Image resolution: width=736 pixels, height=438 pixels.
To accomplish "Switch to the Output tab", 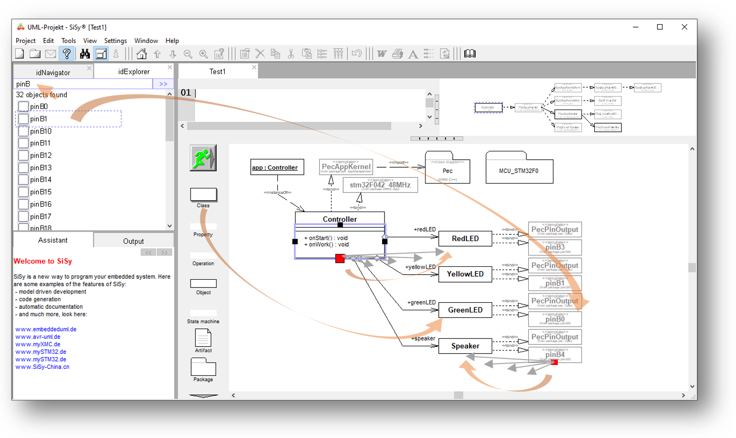I will click(133, 241).
